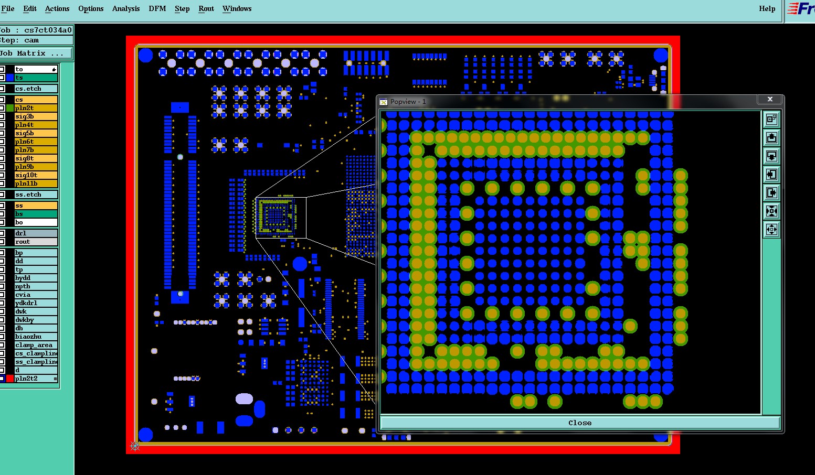The width and height of the screenshot is (815, 475).
Task: Pan Popview left with the left-arrow icon
Action: click(771, 175)
